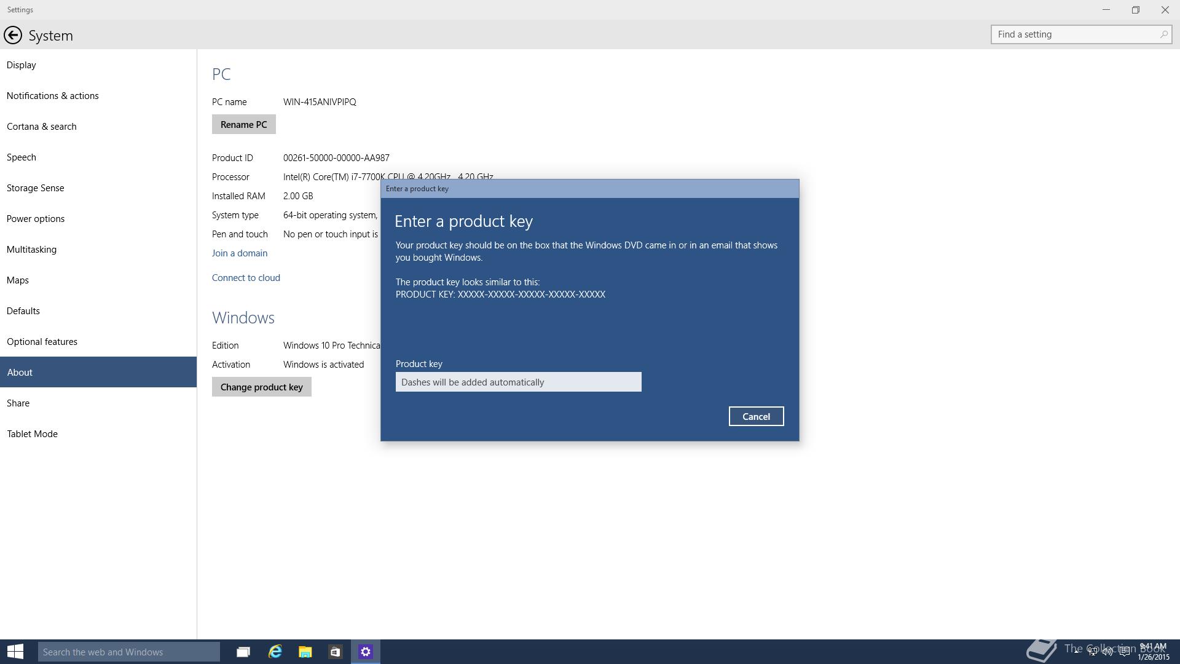Open Defaults settings page
This screenshot has height=664, width=1180.
[x=98, y=310]
